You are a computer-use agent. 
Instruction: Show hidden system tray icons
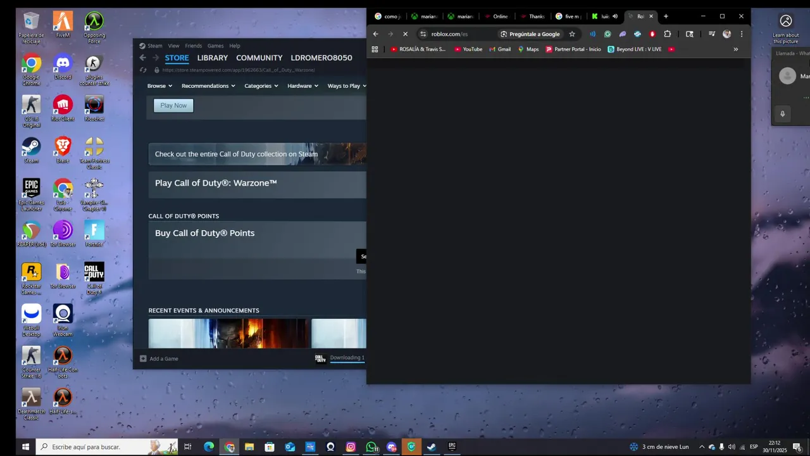coord(701,447)
